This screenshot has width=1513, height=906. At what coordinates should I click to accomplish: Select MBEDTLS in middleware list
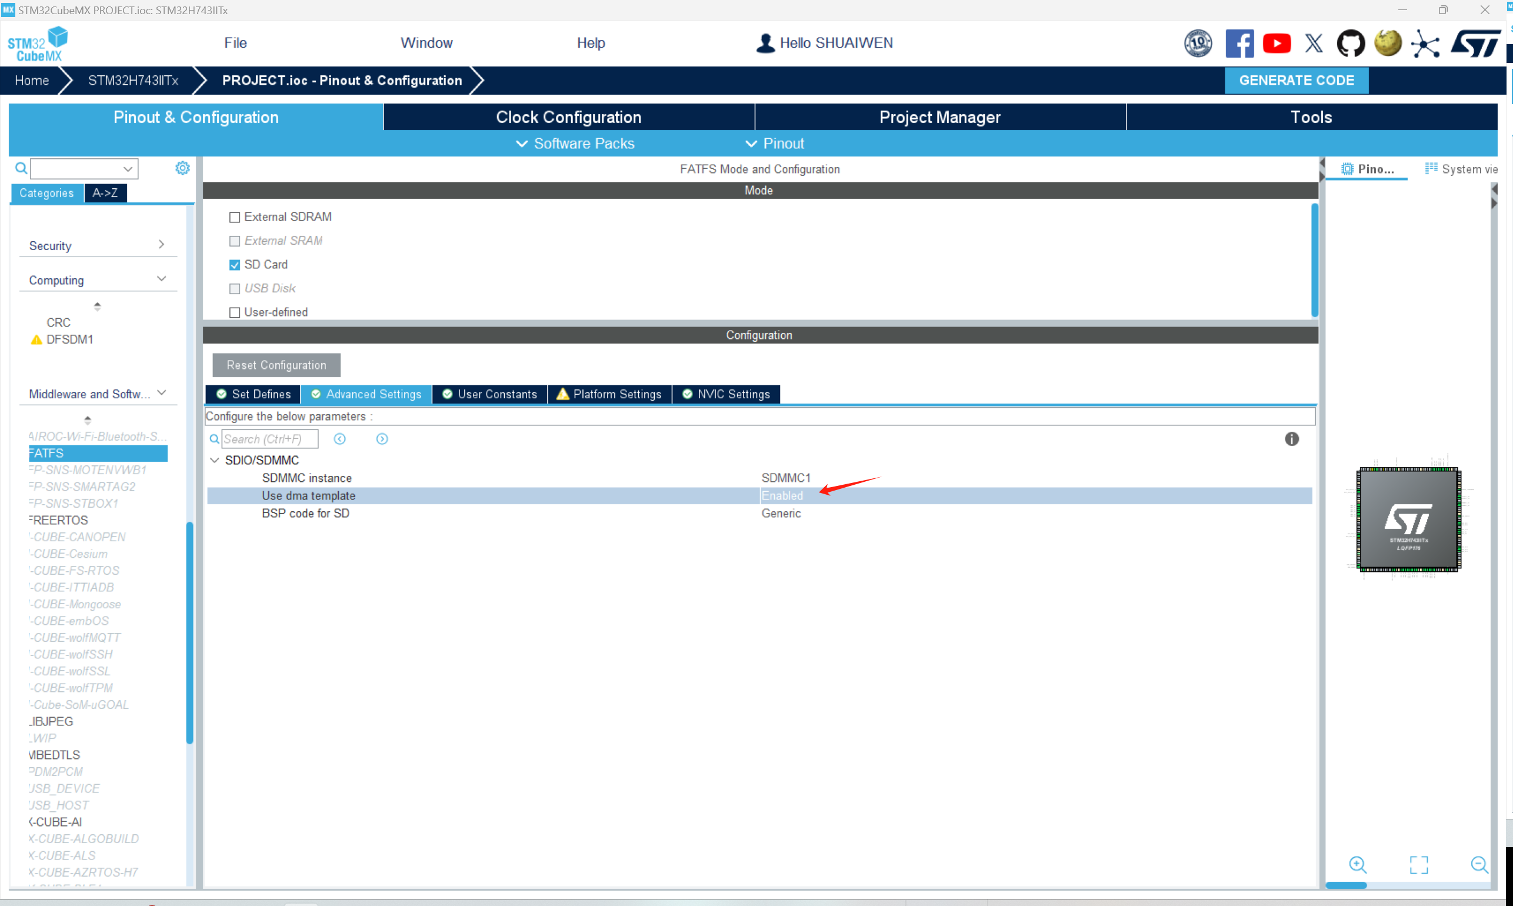point(54,755)
